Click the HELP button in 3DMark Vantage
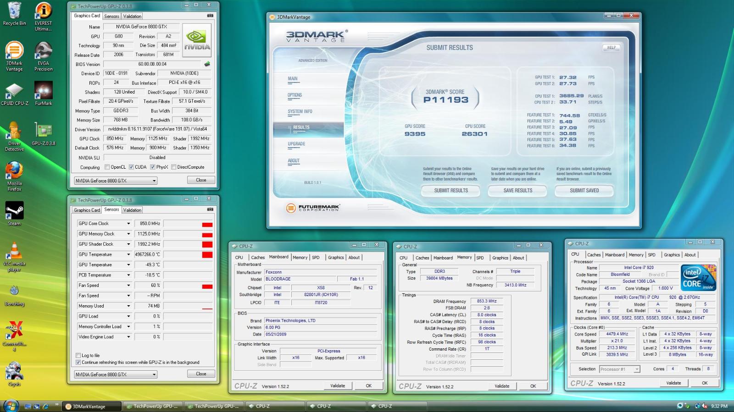Image resolution: width=734 pixels, height=412 pixels. pos(612,47)
